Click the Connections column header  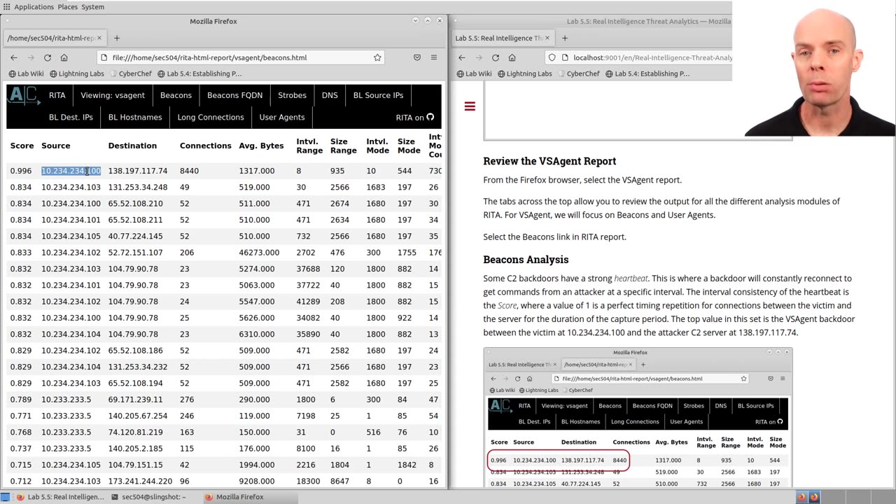[x=206, y=146]
